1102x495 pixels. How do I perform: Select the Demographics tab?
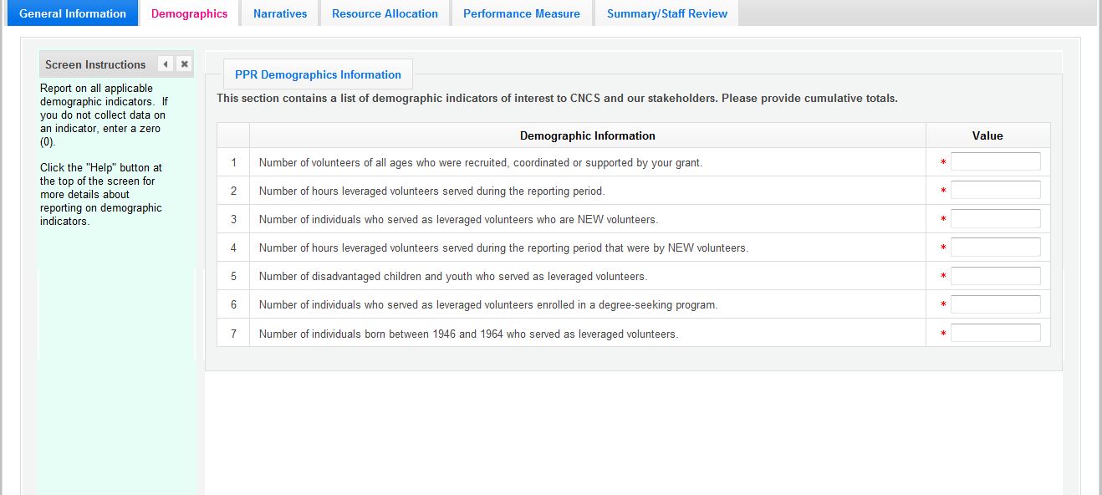tap(189, 13)
